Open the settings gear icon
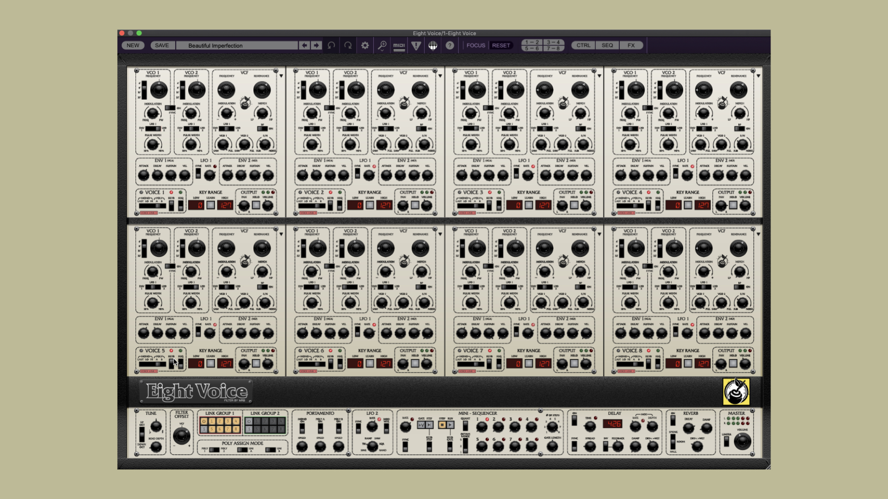Screen dimensions: 888x499 [365, 45]
